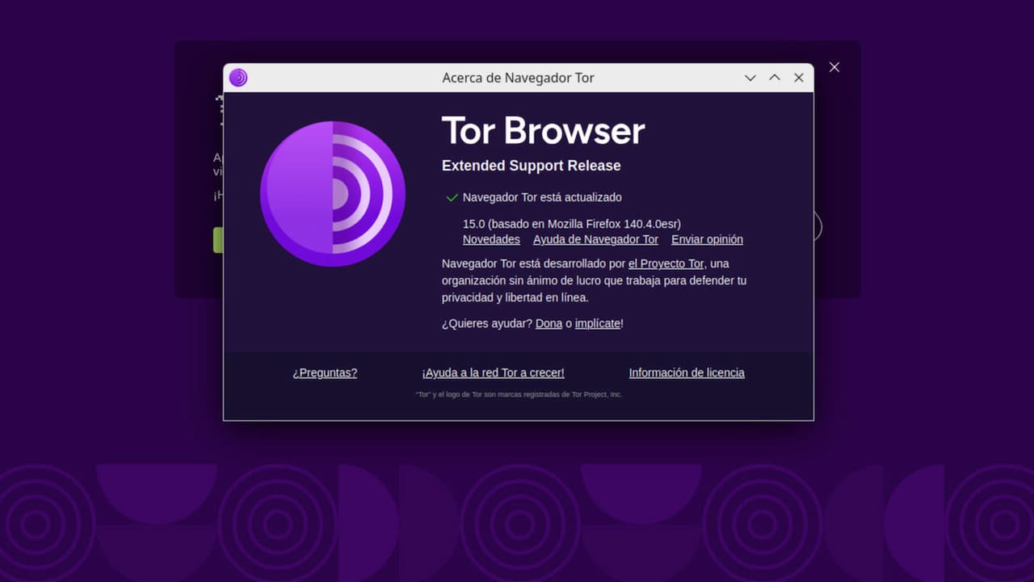Open Ayuda de Navegador Tor link

point(595,239)
